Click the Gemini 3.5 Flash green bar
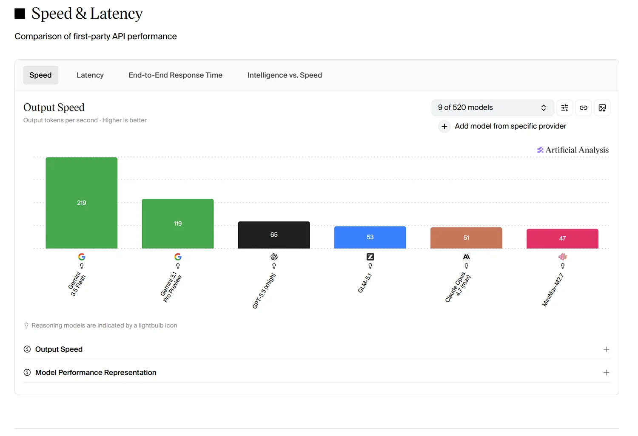638x436 pixels. (x=82, y=203)
